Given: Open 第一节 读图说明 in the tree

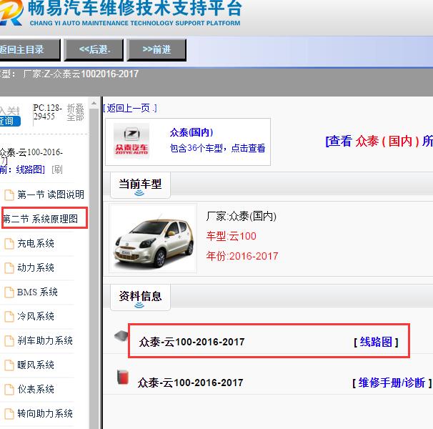Looking at the screenshot, I should click(51, 194).
